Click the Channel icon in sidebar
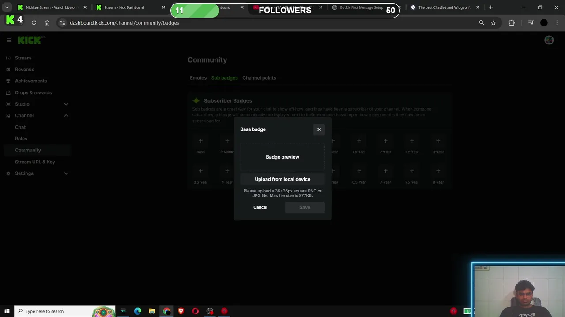Image resolution: width=565 pixels, height=317 pixels. coord(8,116)
